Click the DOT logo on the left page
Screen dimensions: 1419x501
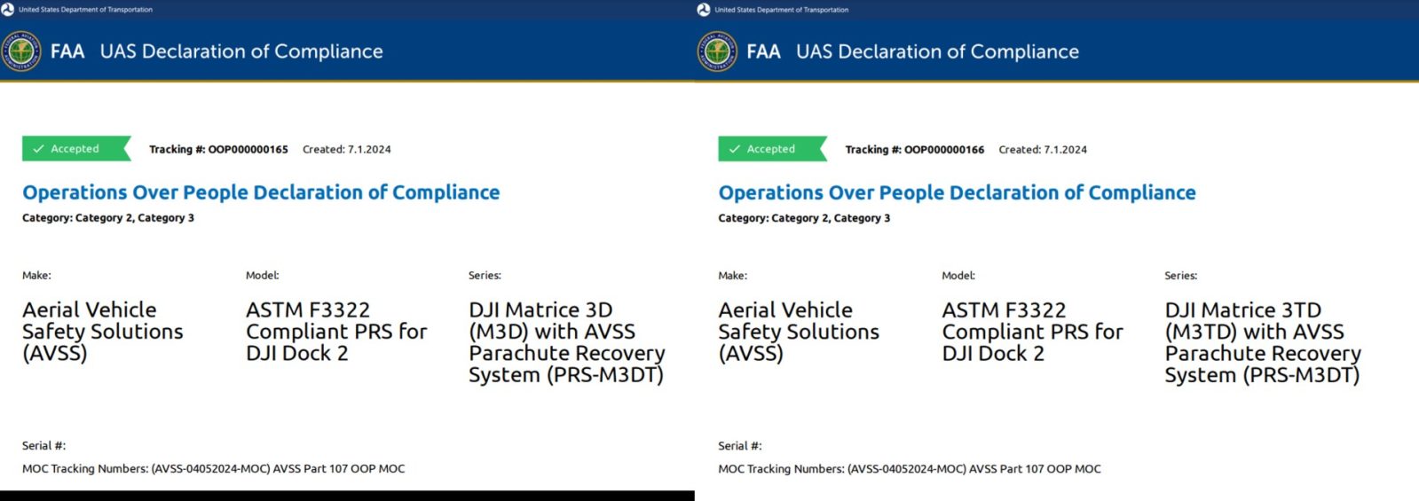point(8,10)
